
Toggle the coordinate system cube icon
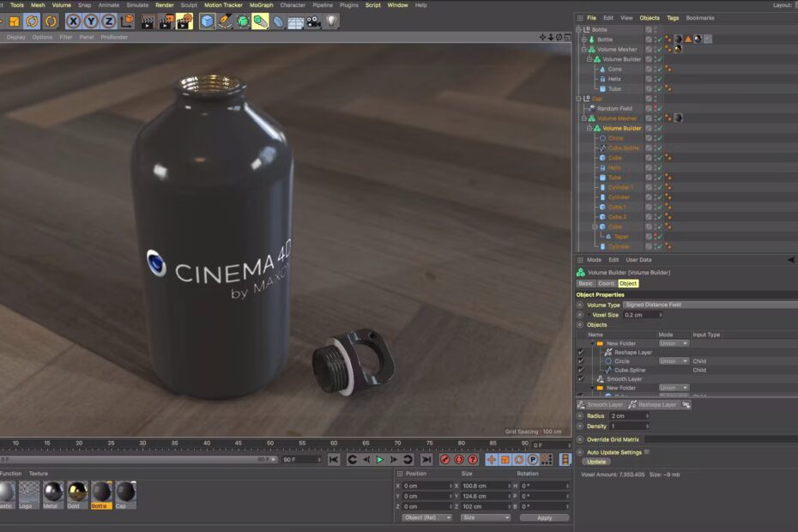pos(127,21)
